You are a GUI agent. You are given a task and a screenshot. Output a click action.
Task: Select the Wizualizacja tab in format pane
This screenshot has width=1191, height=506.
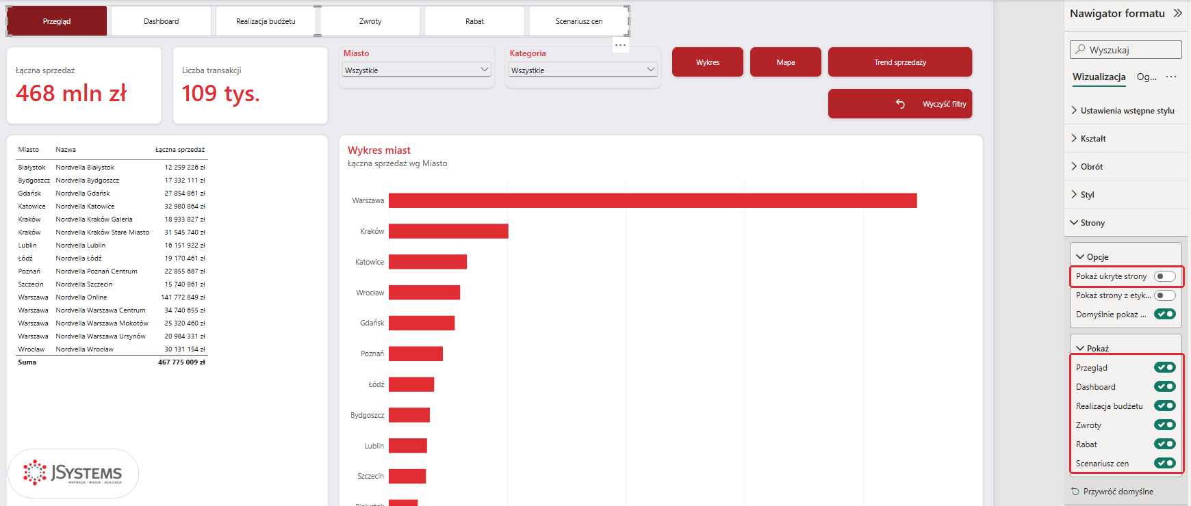[1099, 77]
